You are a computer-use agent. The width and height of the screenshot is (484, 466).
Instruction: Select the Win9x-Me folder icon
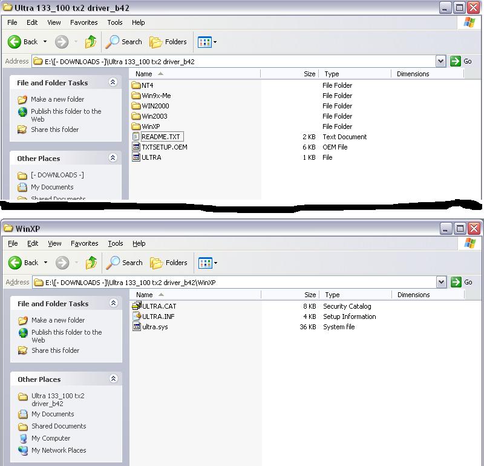tap(136, 96)
